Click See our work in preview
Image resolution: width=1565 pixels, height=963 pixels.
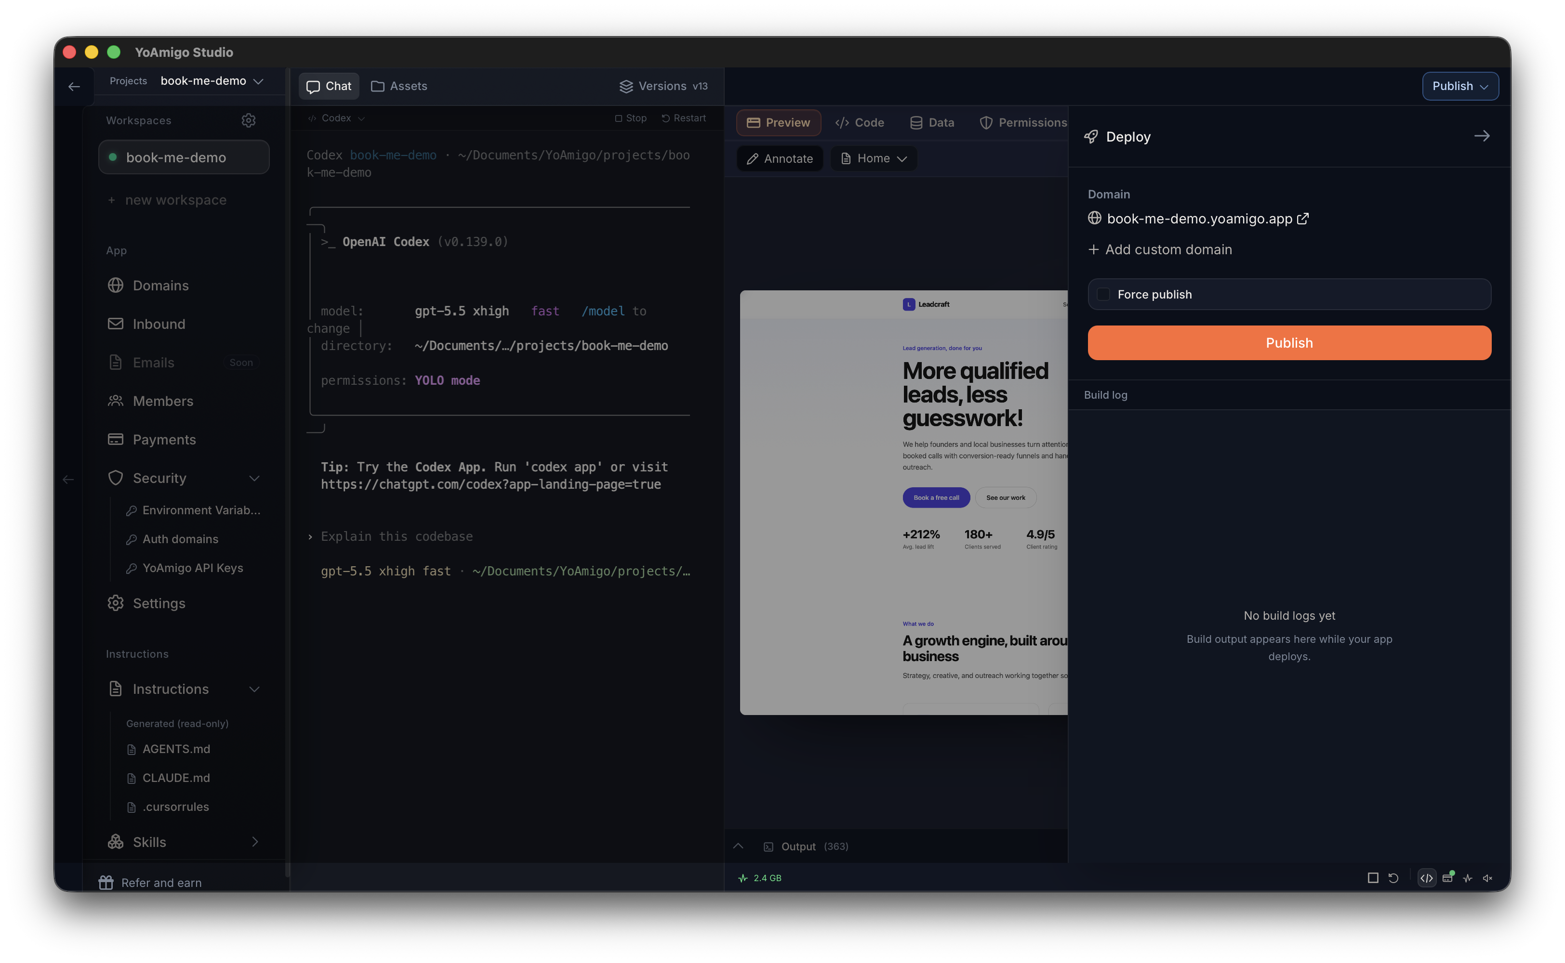click(x=1006, y=497)
